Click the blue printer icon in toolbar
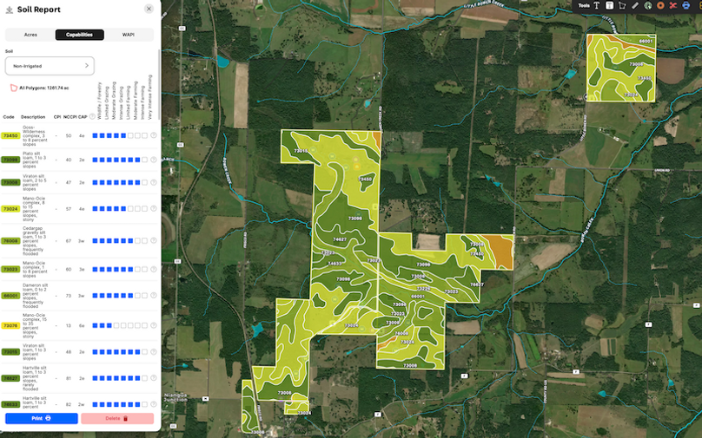The height and width of the screenshot is (438, 702). (686, 5)
